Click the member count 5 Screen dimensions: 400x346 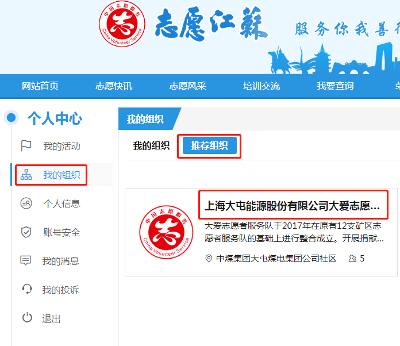362,259
